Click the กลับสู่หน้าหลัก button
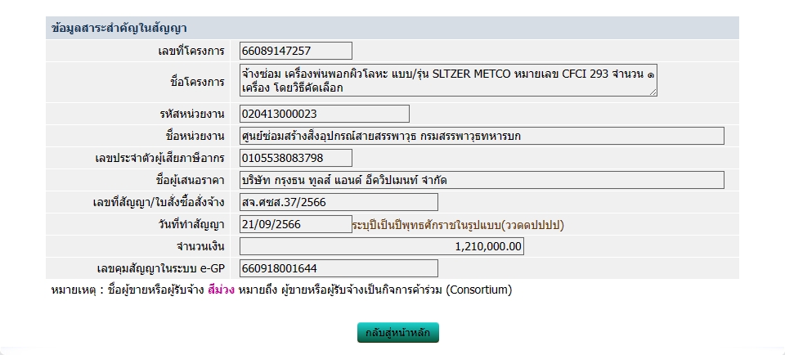This screenshot has width=785, height=355. tap(398, 333)
